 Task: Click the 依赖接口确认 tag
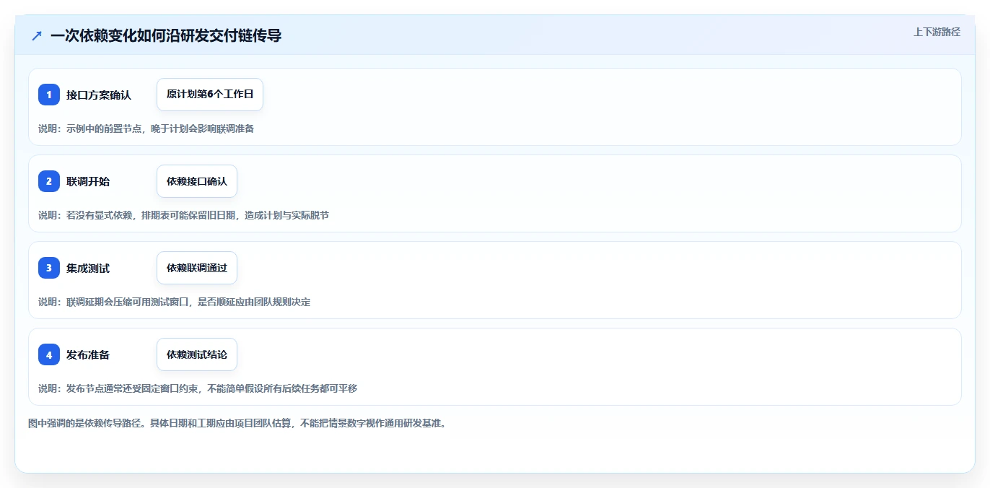[197, 181]
